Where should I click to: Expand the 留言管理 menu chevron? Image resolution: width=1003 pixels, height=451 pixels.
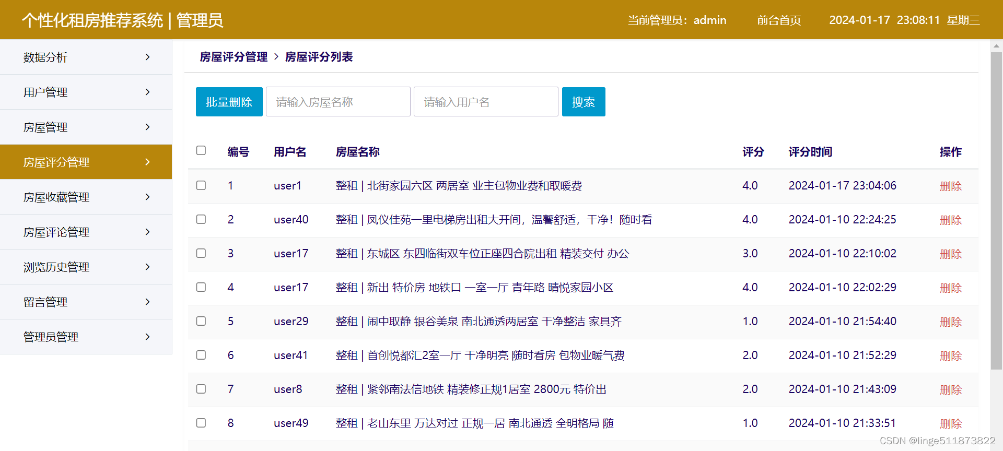[147, 302]
